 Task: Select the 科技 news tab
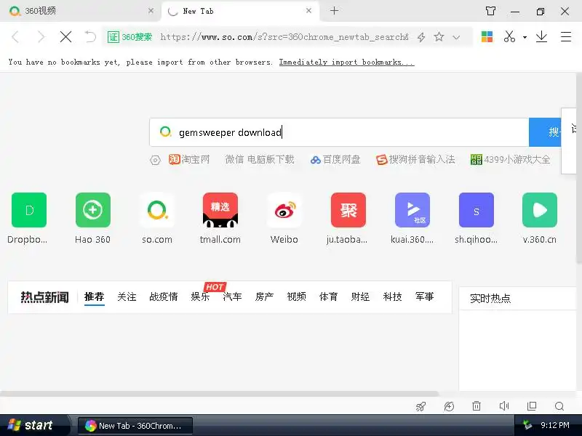[x=393, y=296]
